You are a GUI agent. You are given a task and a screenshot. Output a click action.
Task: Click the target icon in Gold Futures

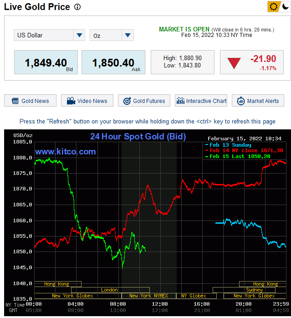coord(127,101)
